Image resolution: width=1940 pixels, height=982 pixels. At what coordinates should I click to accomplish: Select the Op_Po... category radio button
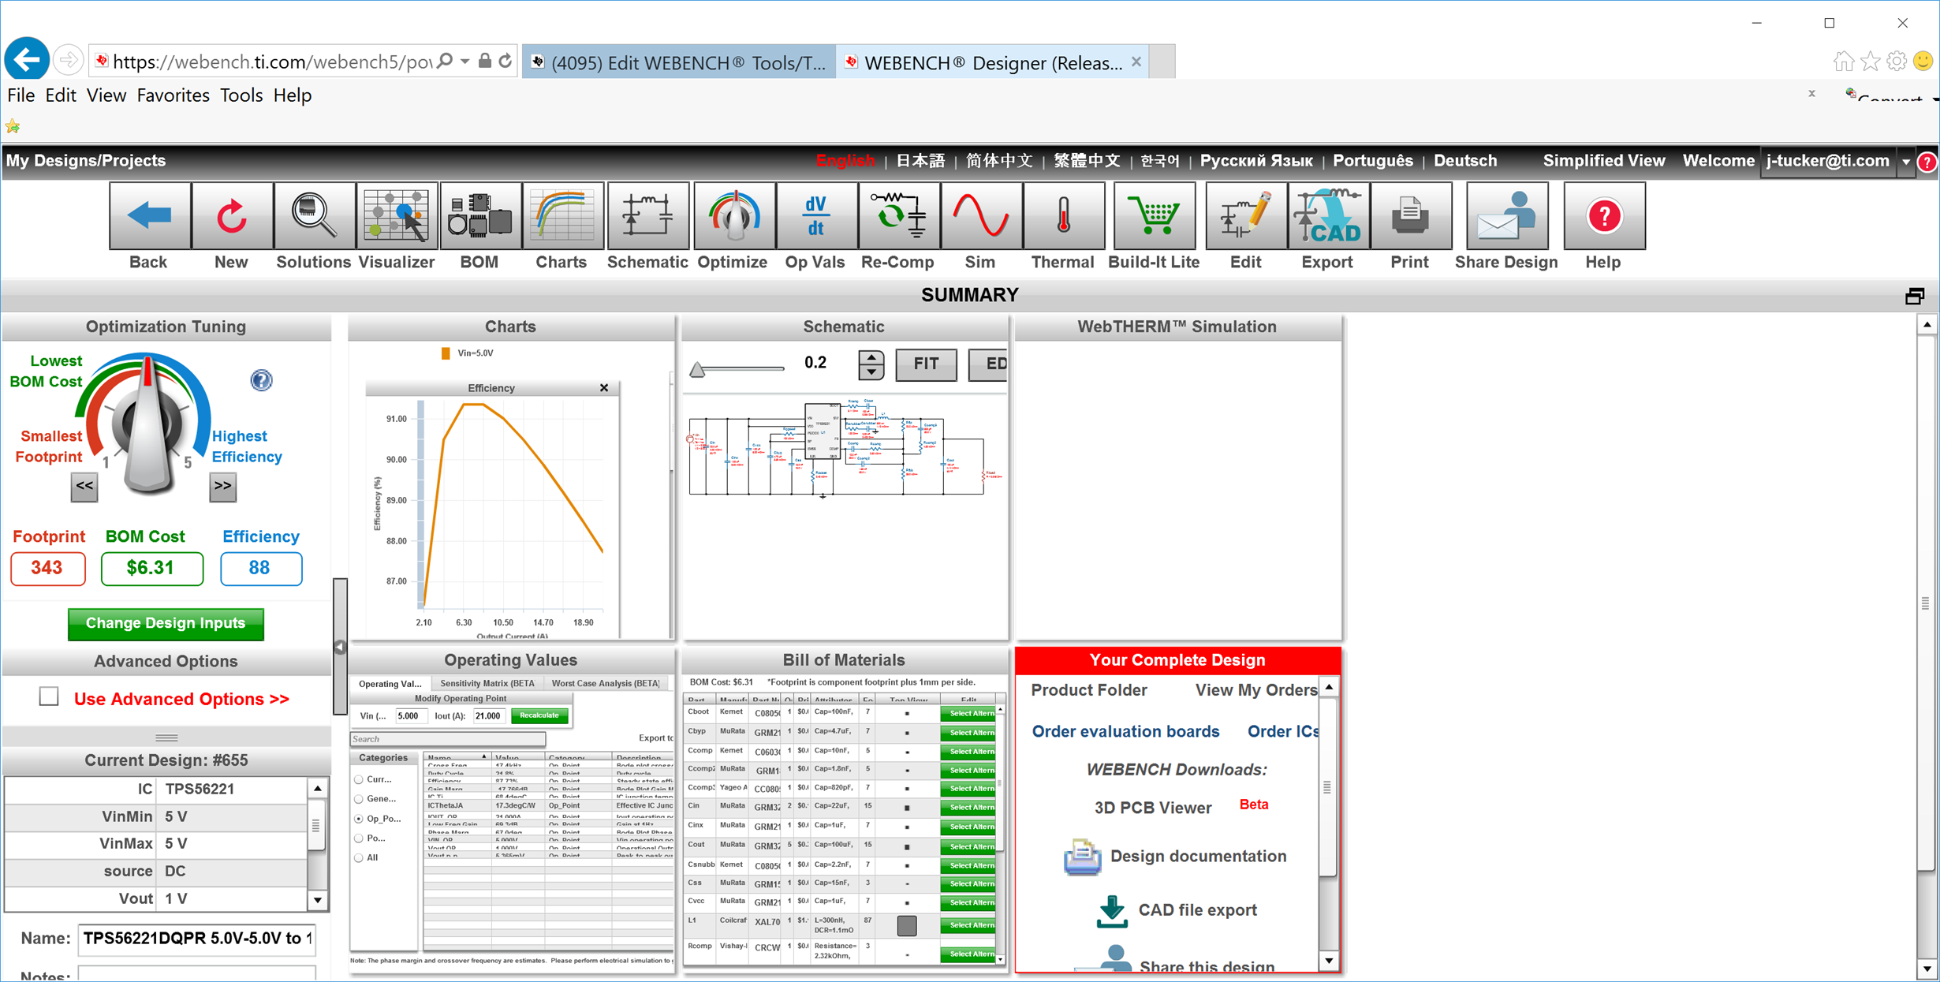(x=359, y=820)
